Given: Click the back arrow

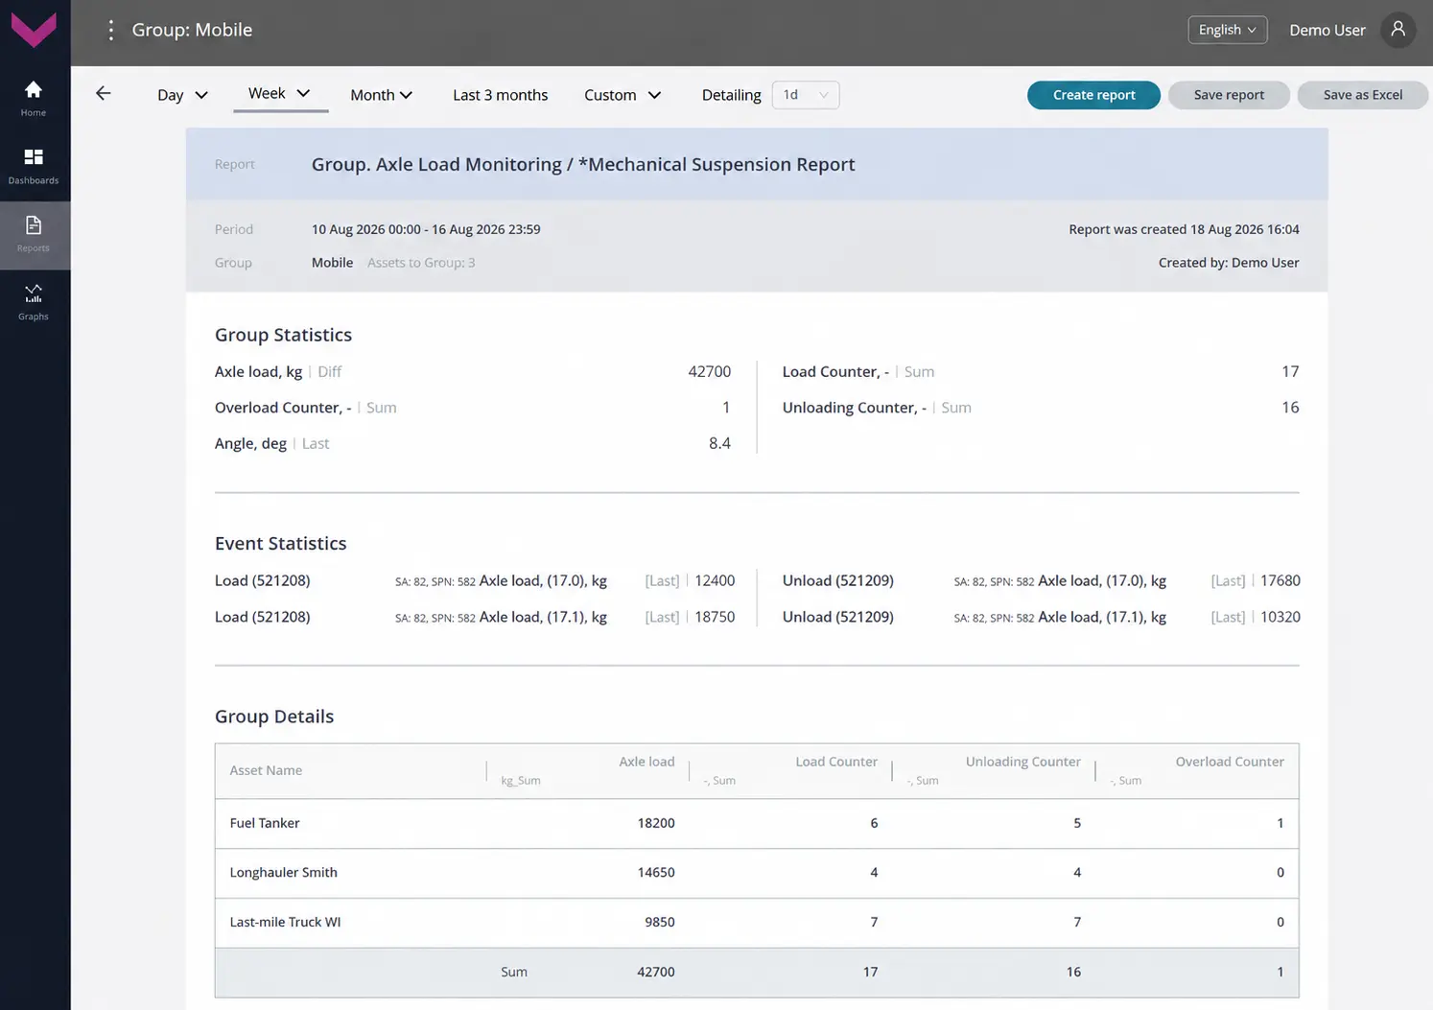Looking at the screenshot, I should pyautogui.click(x=104, y=93).
